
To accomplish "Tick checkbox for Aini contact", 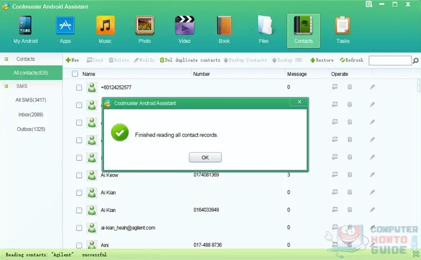I will tap(79, 245).
